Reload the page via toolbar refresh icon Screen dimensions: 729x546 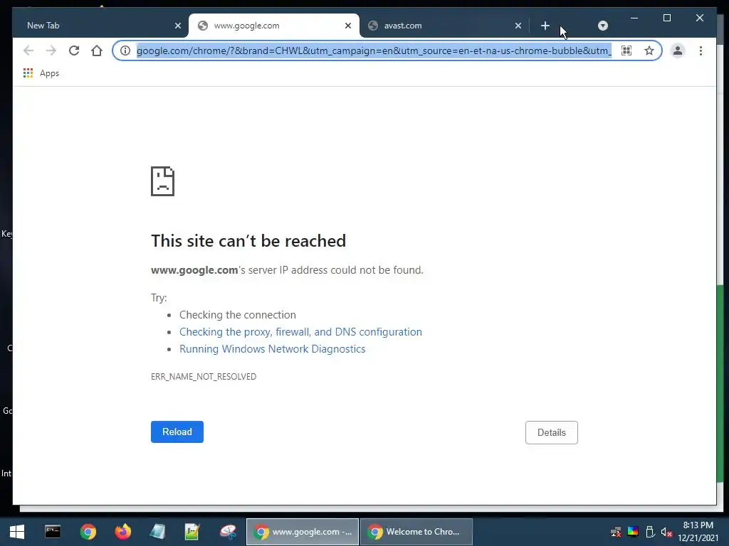[x=74, y=50]
